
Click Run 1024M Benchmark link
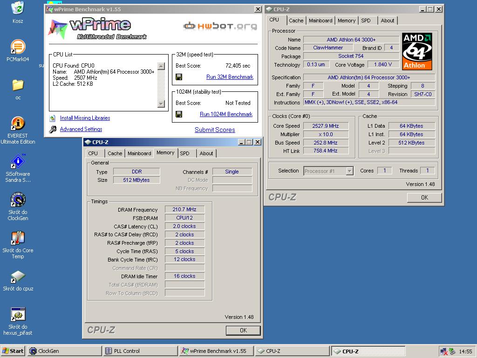(226, 114)
